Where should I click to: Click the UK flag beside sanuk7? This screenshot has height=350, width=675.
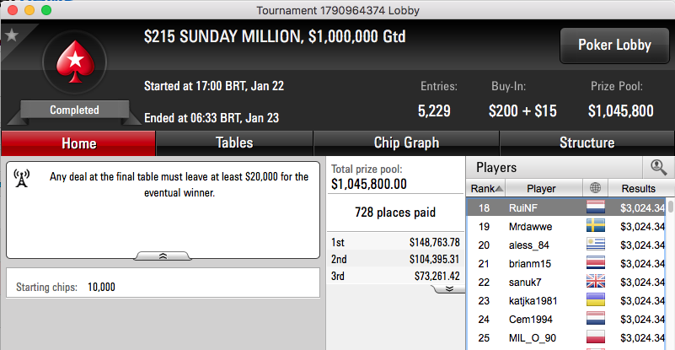[595, 282]
